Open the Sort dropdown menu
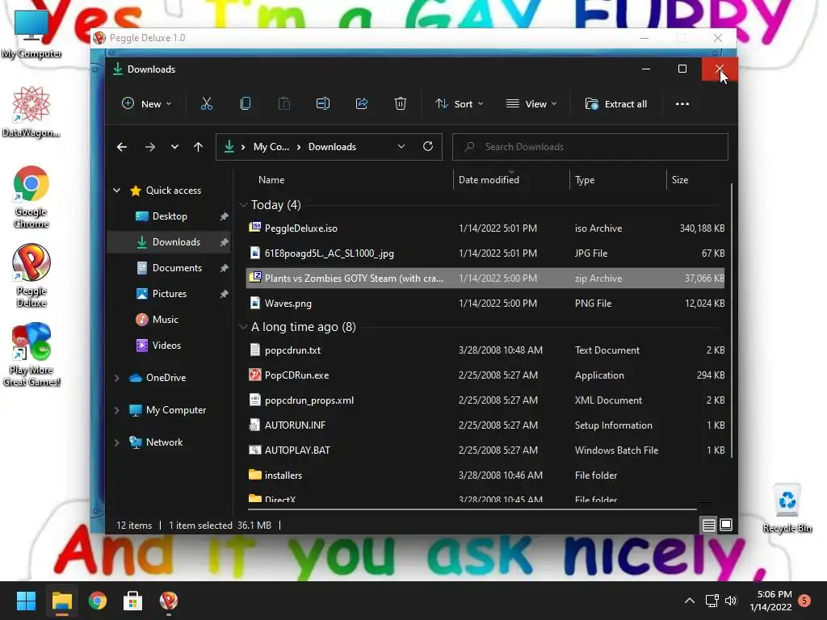827x620 pixels. (x=460, y=104)
